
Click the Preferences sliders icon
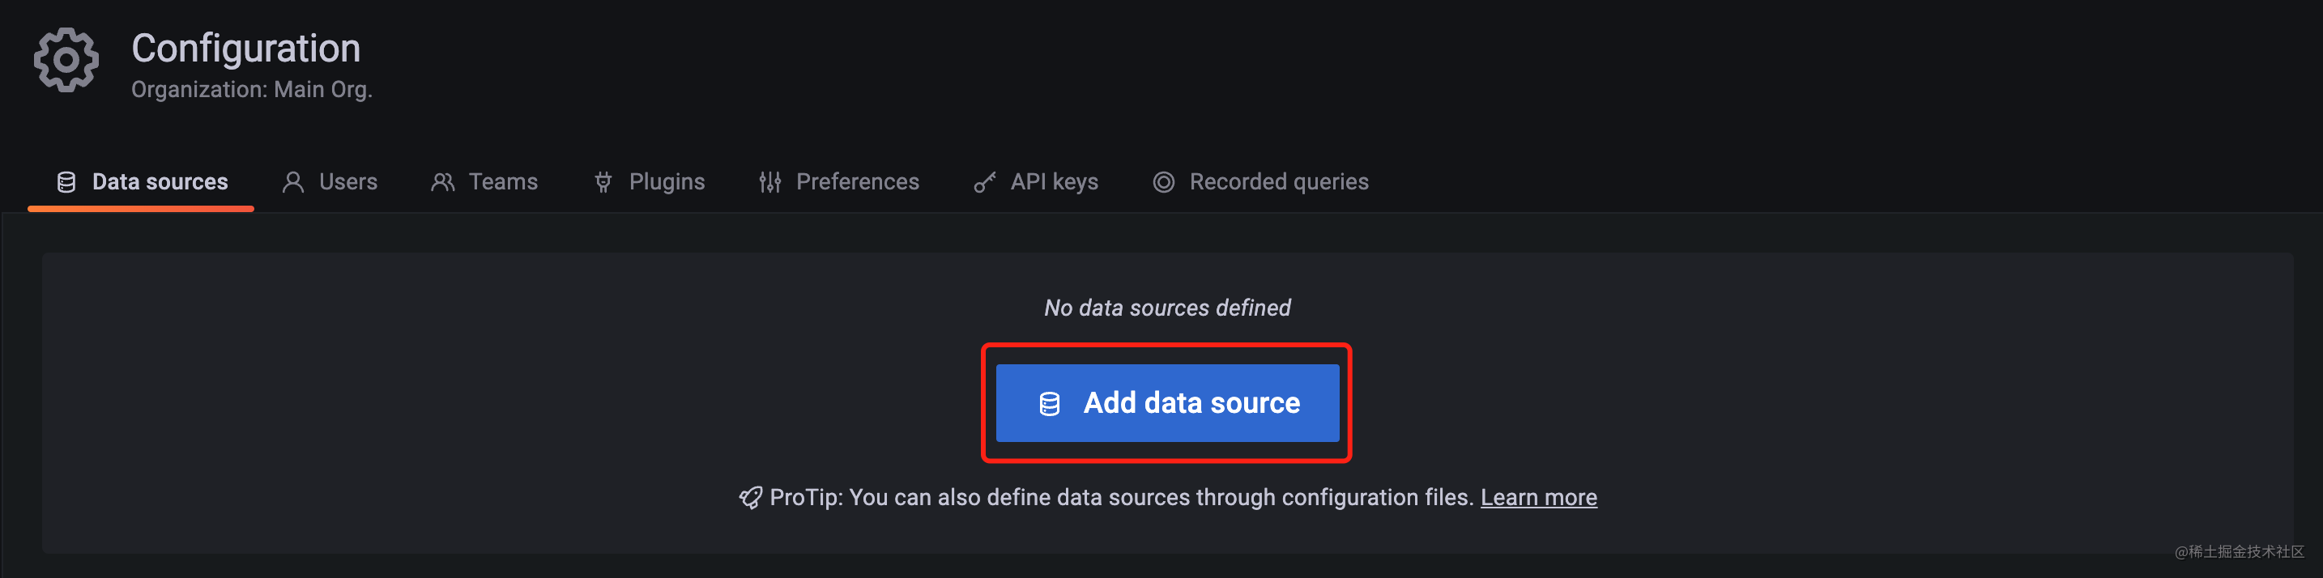[770, 182]
